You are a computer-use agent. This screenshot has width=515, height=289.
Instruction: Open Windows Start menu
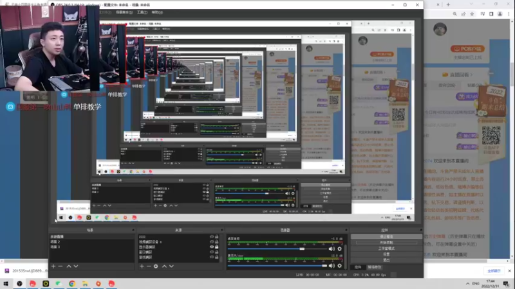pos(6,284)
